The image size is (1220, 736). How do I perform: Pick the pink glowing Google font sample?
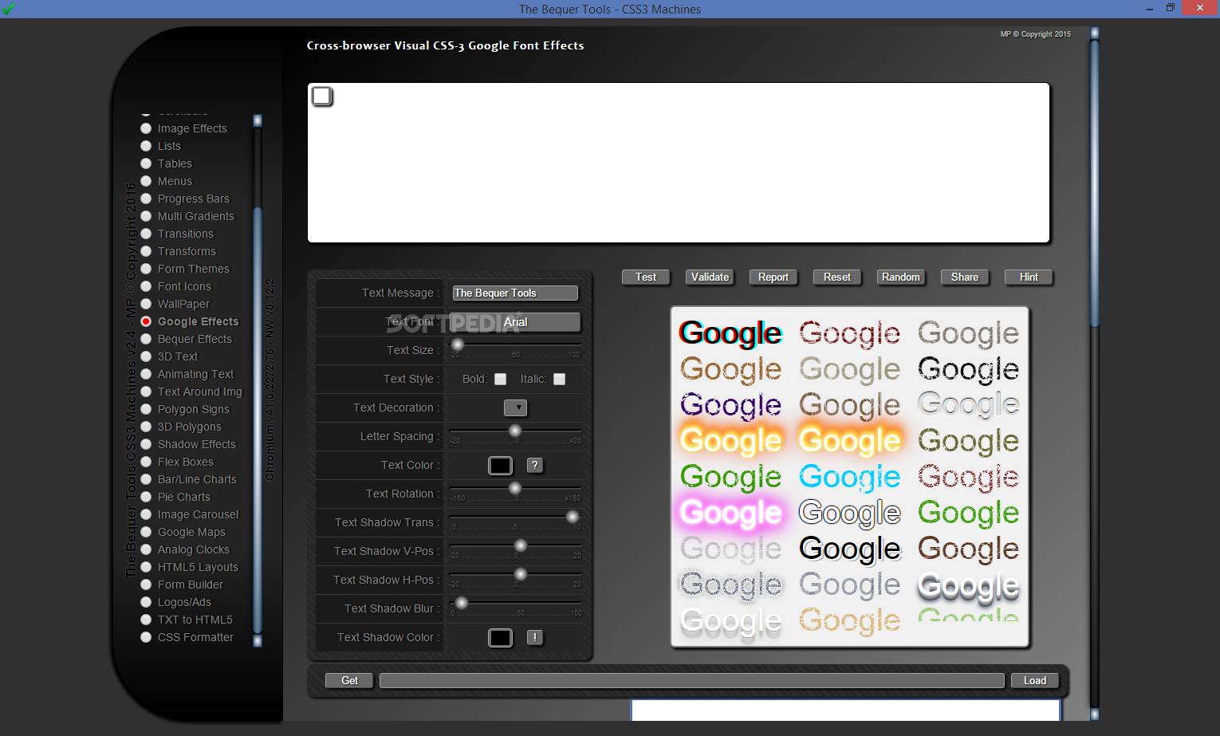pos(730,513)
